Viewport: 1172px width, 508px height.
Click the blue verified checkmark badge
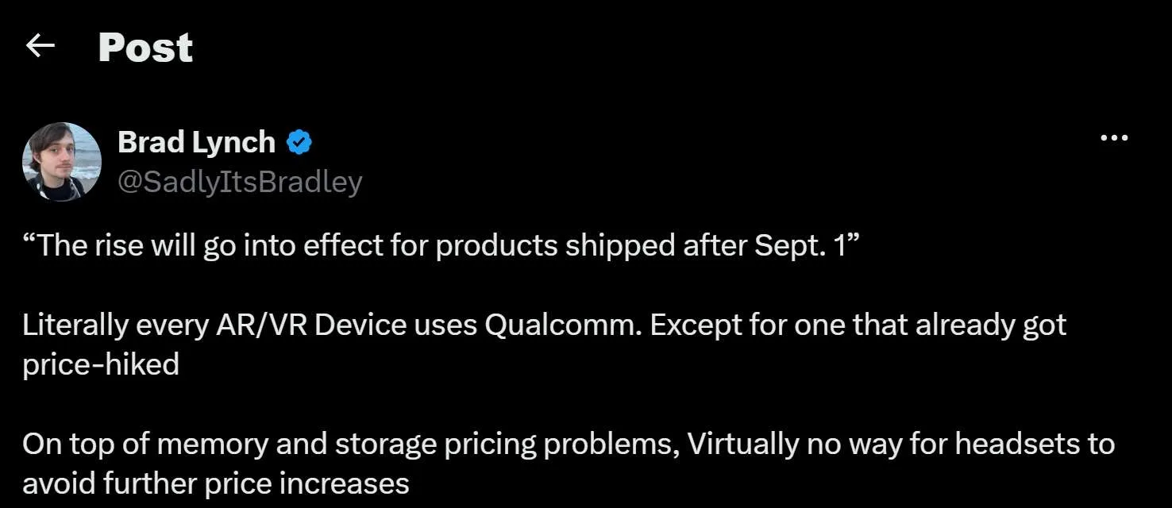299,143
